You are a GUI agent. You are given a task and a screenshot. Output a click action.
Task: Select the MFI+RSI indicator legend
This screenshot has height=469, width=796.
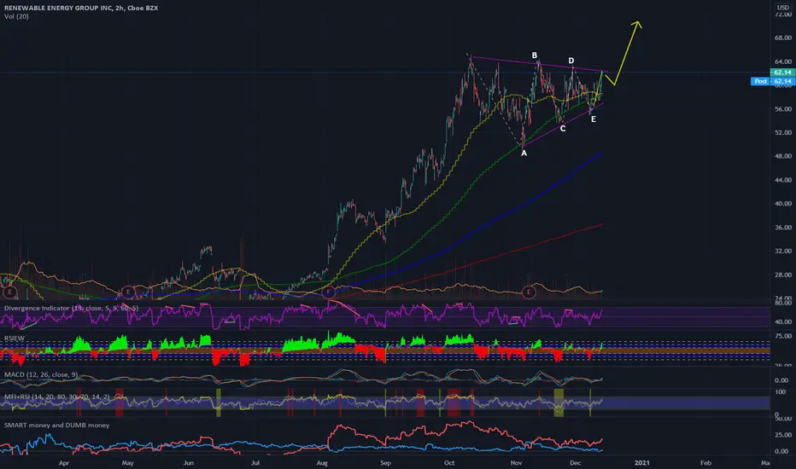[57, 397]
